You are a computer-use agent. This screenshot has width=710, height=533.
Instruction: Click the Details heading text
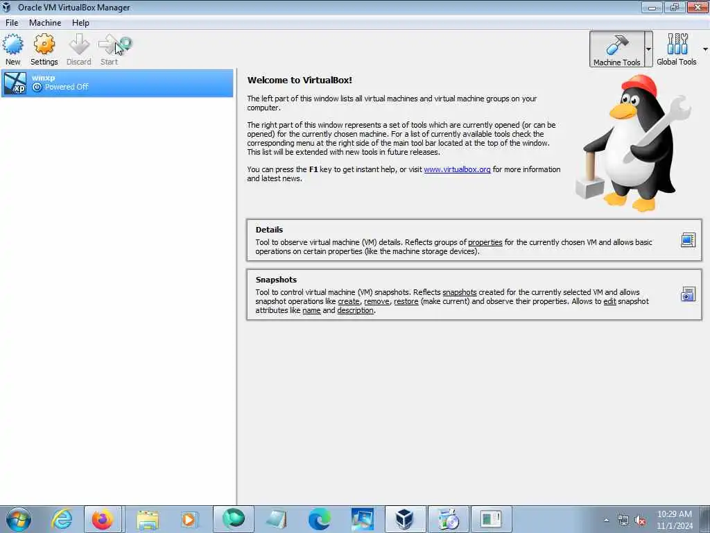[269, 230]
